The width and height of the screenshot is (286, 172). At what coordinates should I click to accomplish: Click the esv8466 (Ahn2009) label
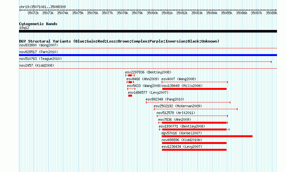coord(143,79)
